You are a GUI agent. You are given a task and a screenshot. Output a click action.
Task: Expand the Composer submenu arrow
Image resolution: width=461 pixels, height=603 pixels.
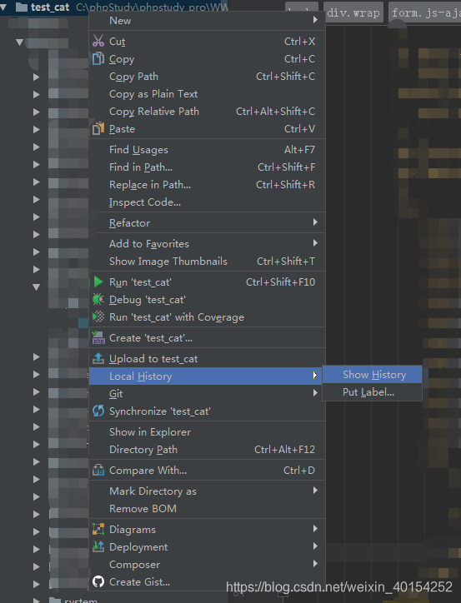pyautogui.click(x=315, y=564)
